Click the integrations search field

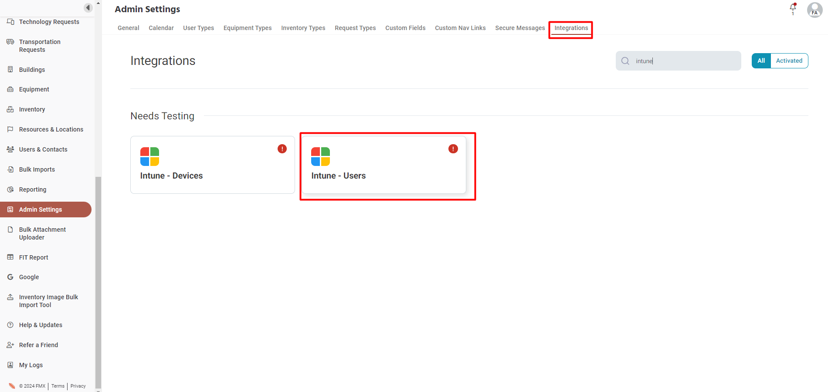coord(684,61)
